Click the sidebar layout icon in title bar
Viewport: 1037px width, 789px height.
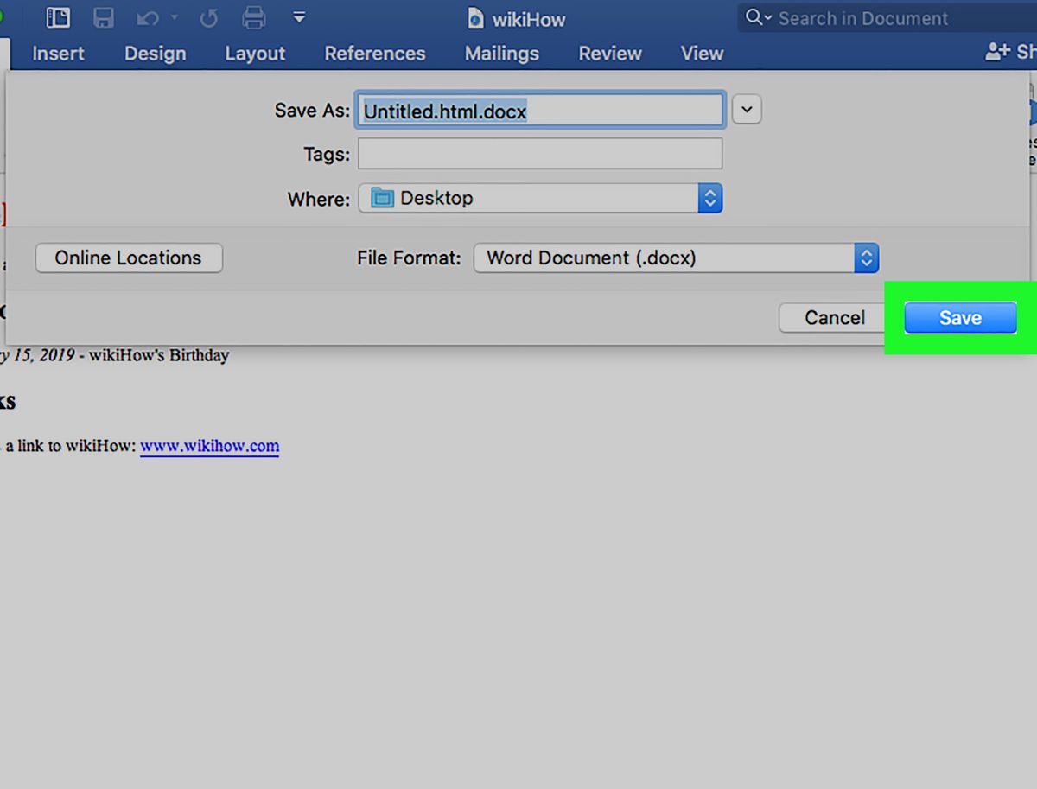tap(58, 17)
